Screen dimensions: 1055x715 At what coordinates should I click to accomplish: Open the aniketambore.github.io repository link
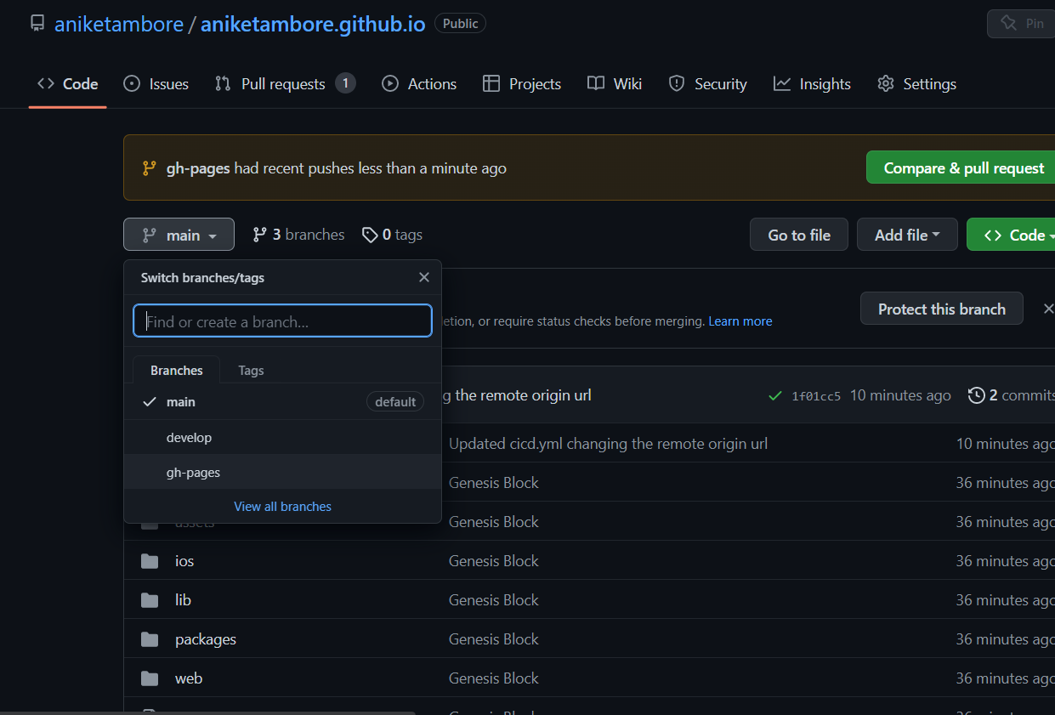pyautogui.click(x=313, y=24)
